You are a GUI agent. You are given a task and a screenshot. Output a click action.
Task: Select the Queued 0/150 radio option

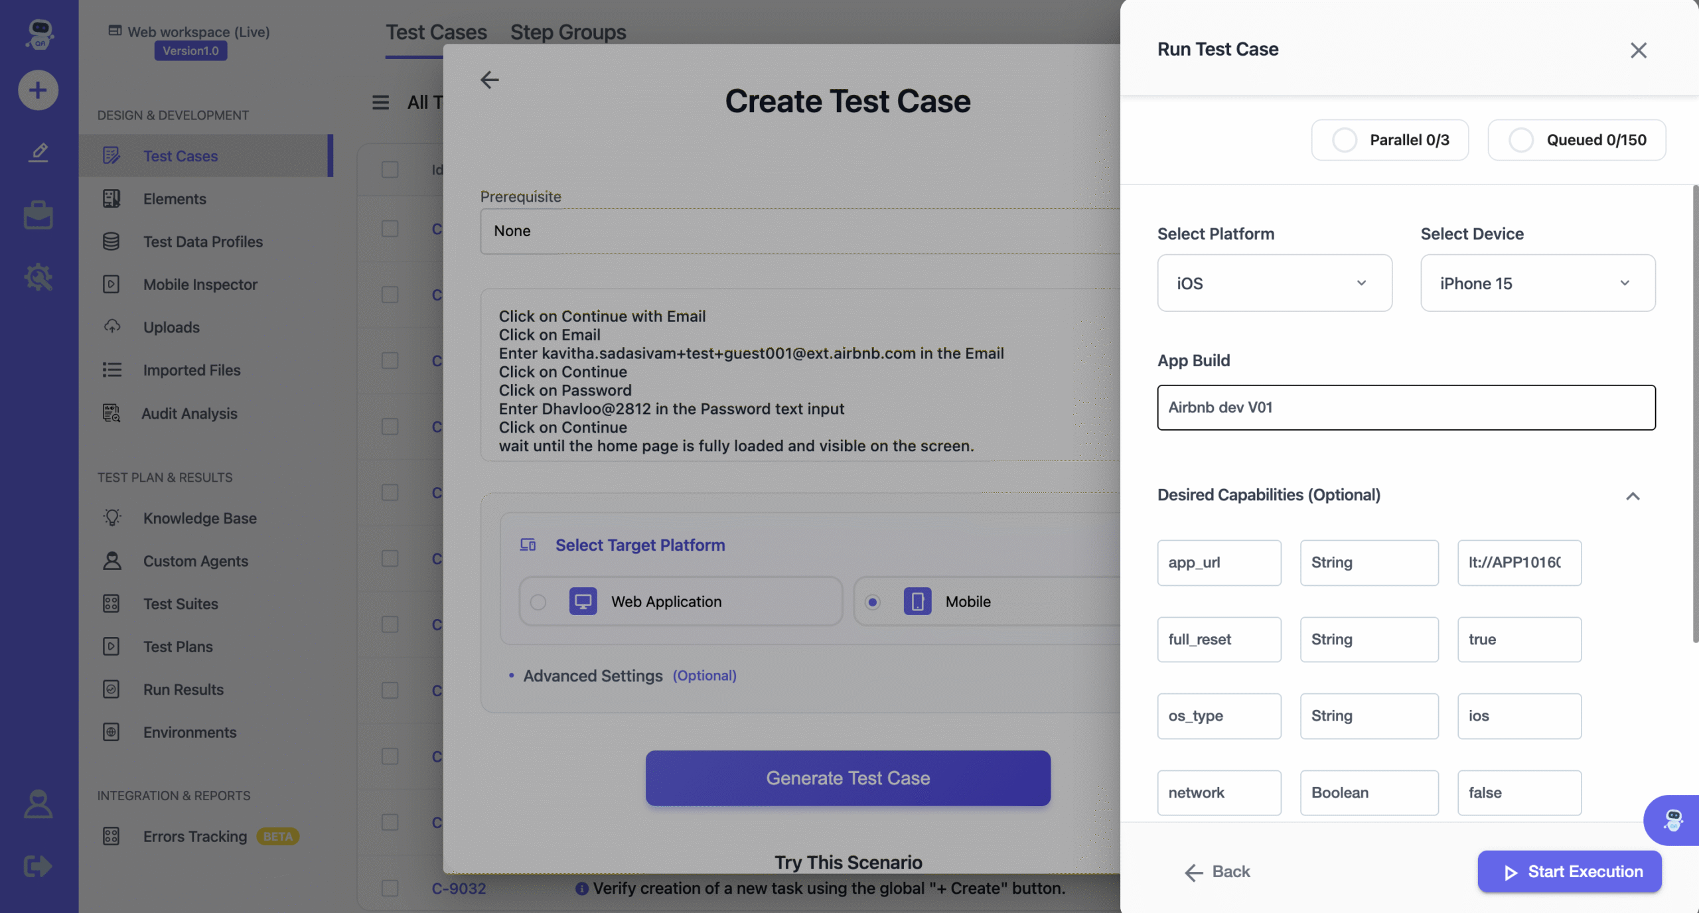click(x=1520, y=140)
